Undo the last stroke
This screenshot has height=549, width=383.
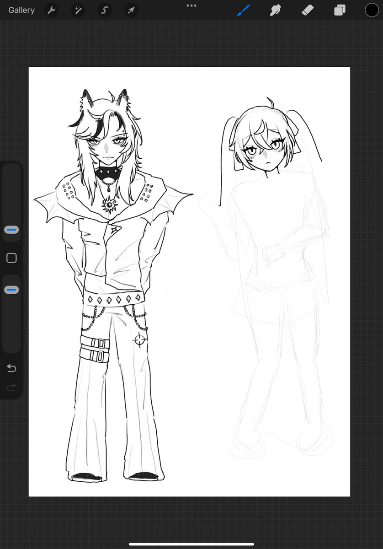point(11,368)
